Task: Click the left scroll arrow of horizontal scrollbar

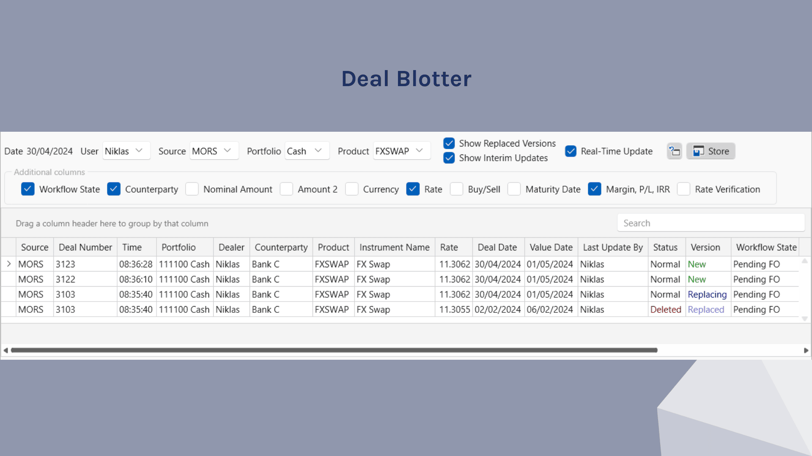Action: 5,350
